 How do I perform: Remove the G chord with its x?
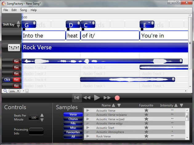(x=34, y=23)
